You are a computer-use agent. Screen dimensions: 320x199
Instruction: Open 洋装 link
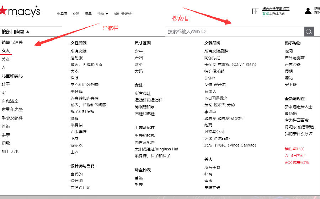pyautogui.click(x=75, y=78)
